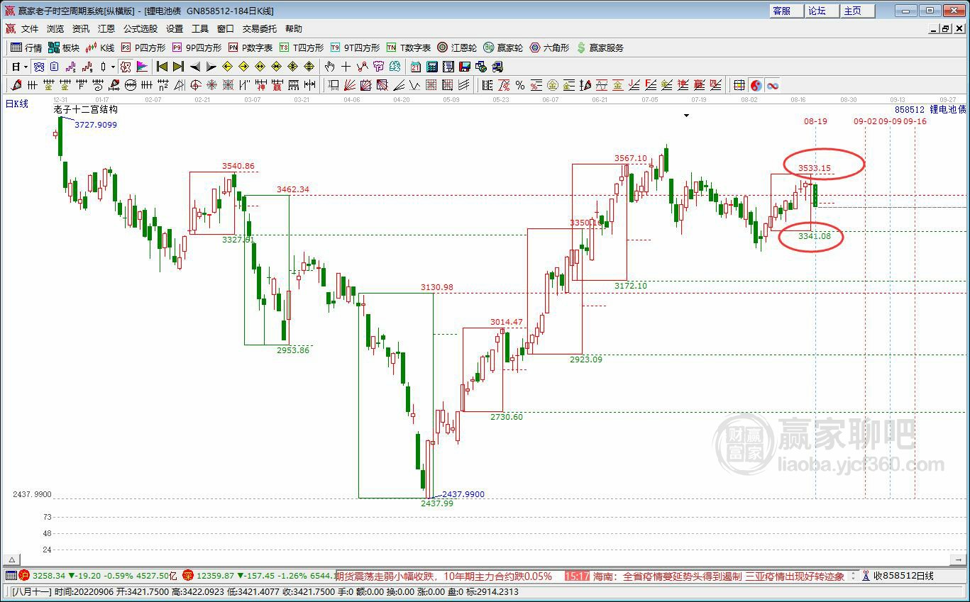Click the 858512 锂电池债 stock label

[x=930, y=110]
